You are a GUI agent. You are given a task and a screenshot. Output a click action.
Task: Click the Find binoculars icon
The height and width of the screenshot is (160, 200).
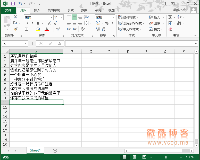(x=179, y=23)
